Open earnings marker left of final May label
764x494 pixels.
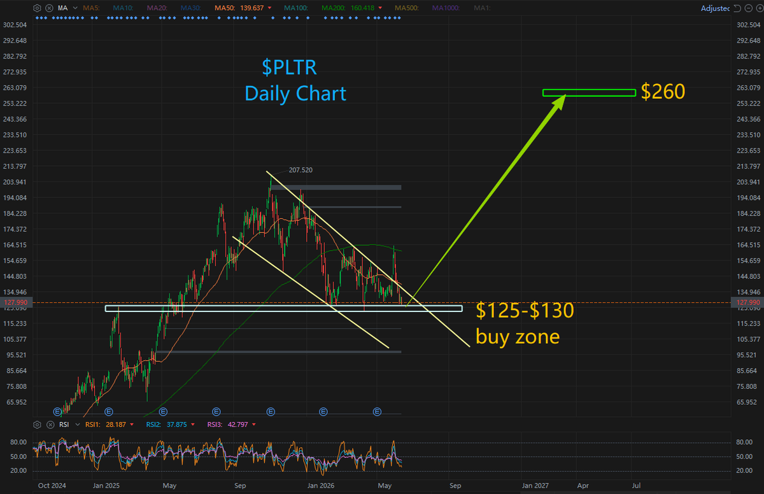point(377,413)
